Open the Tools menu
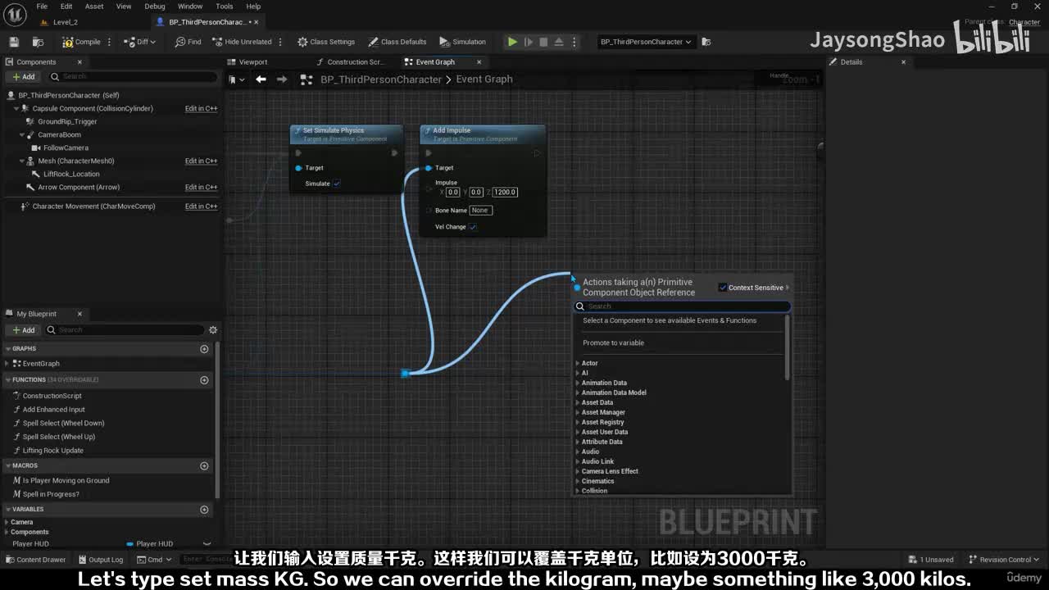 pos(225,7)
